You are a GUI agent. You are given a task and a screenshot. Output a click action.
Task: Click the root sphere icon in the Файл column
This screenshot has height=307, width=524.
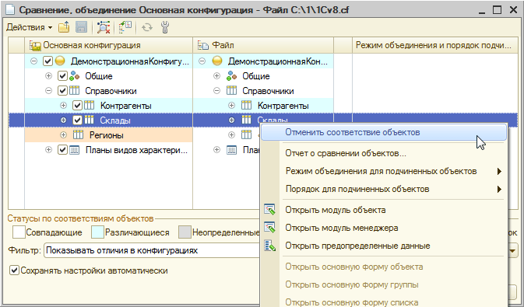(x=217, y=61)
